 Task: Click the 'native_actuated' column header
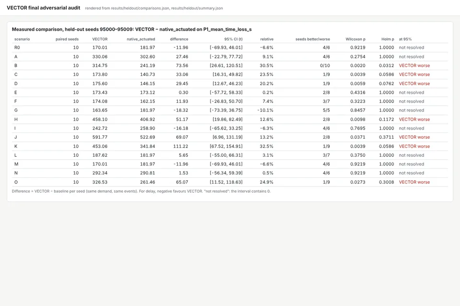pos(141,39)
